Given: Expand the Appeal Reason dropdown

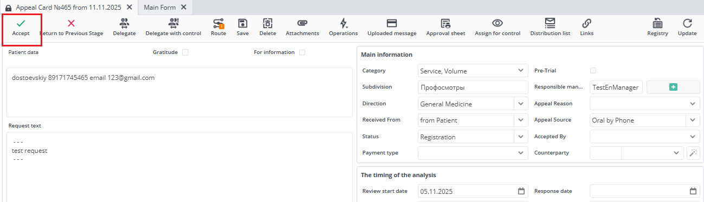Looking at the screenshot, I should point(693,104).
